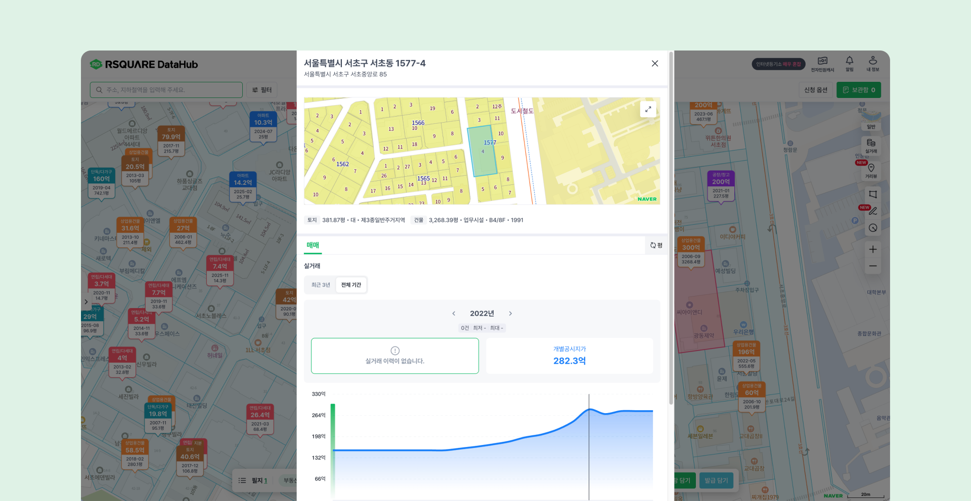
Task: Open the 전자민원캐시 cash icon
Action: [x=822, y=64]
